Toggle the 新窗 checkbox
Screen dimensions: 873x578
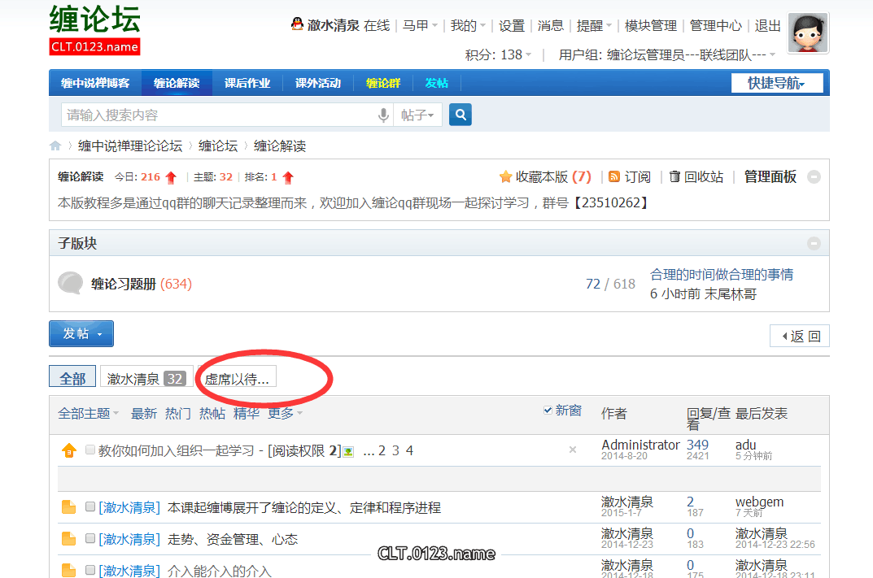click(548, 411)
